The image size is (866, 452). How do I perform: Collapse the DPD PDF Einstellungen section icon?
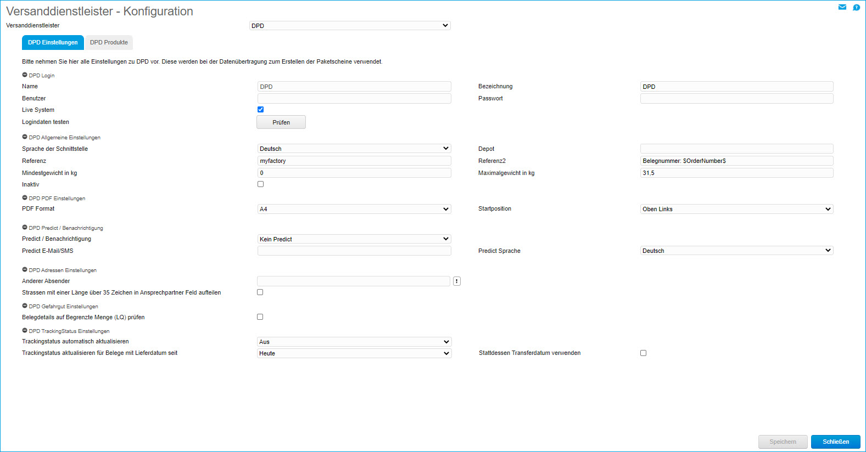coord(25,198)
